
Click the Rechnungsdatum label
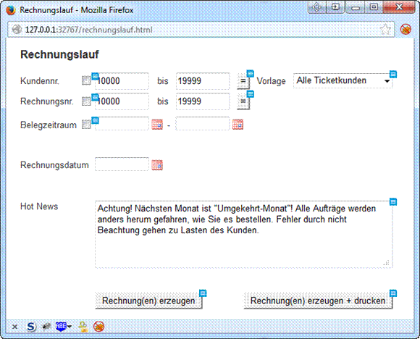pyautogui.click(x=54, y=165)
